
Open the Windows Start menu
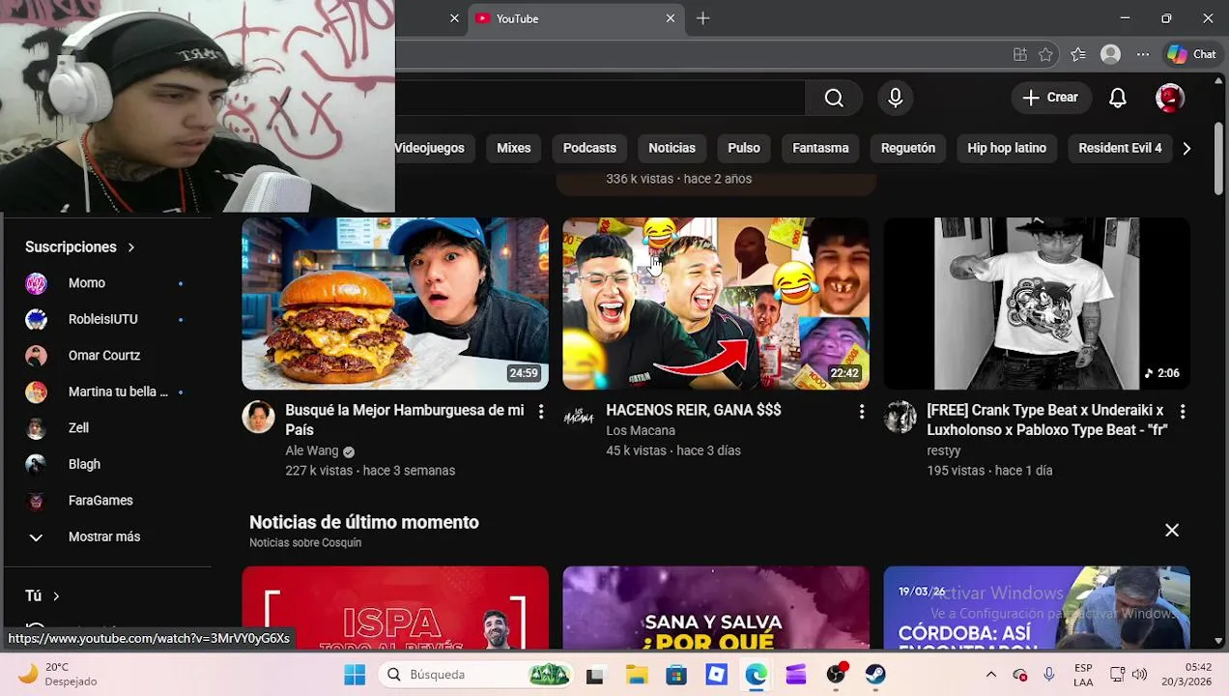pyautogui.click(x=355, y=675)
